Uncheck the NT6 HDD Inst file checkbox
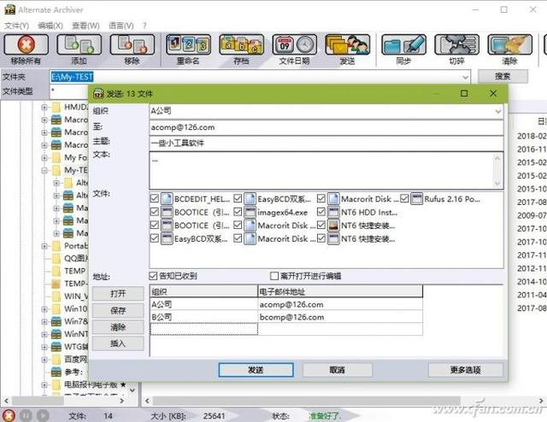 [x=321, y=212]
